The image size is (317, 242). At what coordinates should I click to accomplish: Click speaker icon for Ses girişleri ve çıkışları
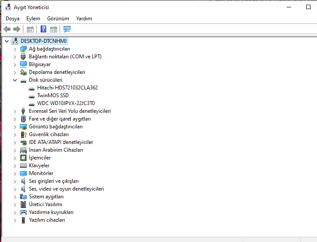23,181
